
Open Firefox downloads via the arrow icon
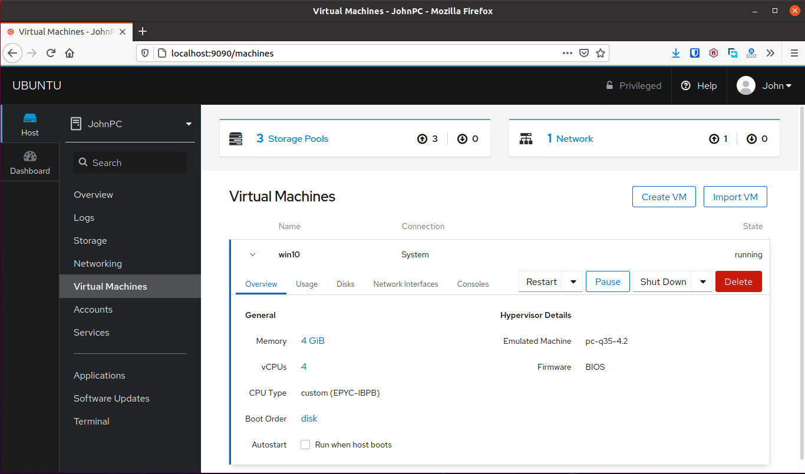(675, 53)
